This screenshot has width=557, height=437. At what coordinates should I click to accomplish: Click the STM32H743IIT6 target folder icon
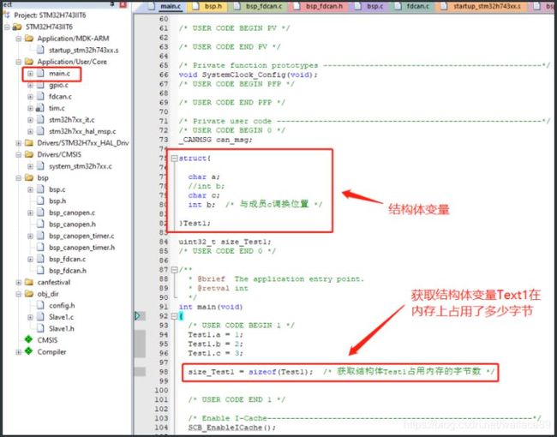pyautogui.click(x=17, y=27)
